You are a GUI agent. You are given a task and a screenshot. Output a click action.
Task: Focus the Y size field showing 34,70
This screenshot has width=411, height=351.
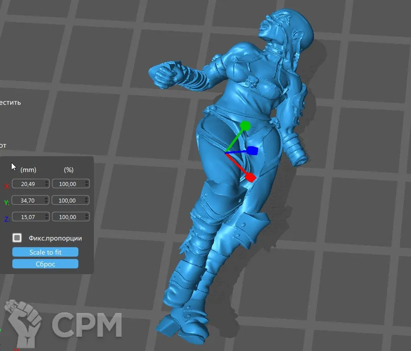click(x=28, y=200)
